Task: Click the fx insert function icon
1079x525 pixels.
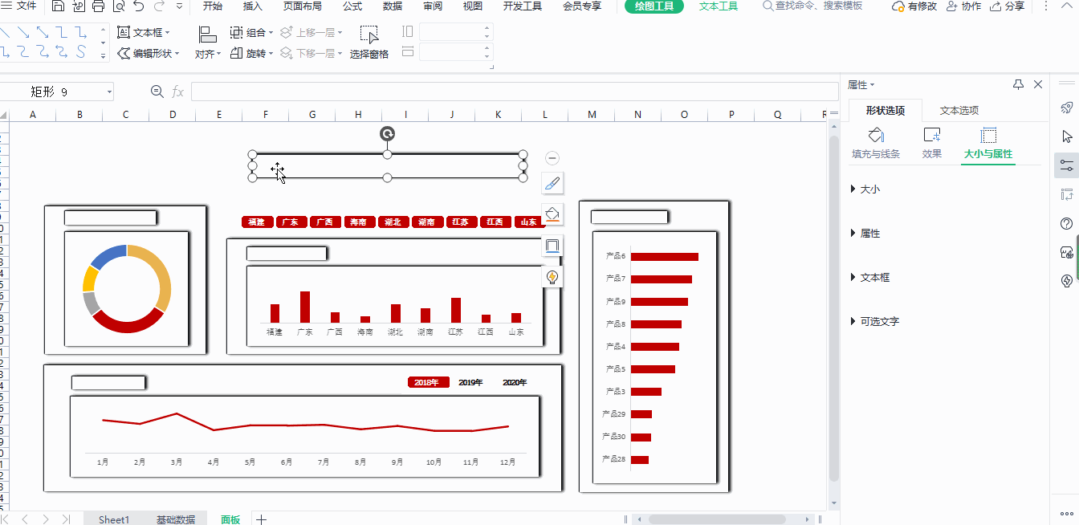Action: [x=177, y=92]
